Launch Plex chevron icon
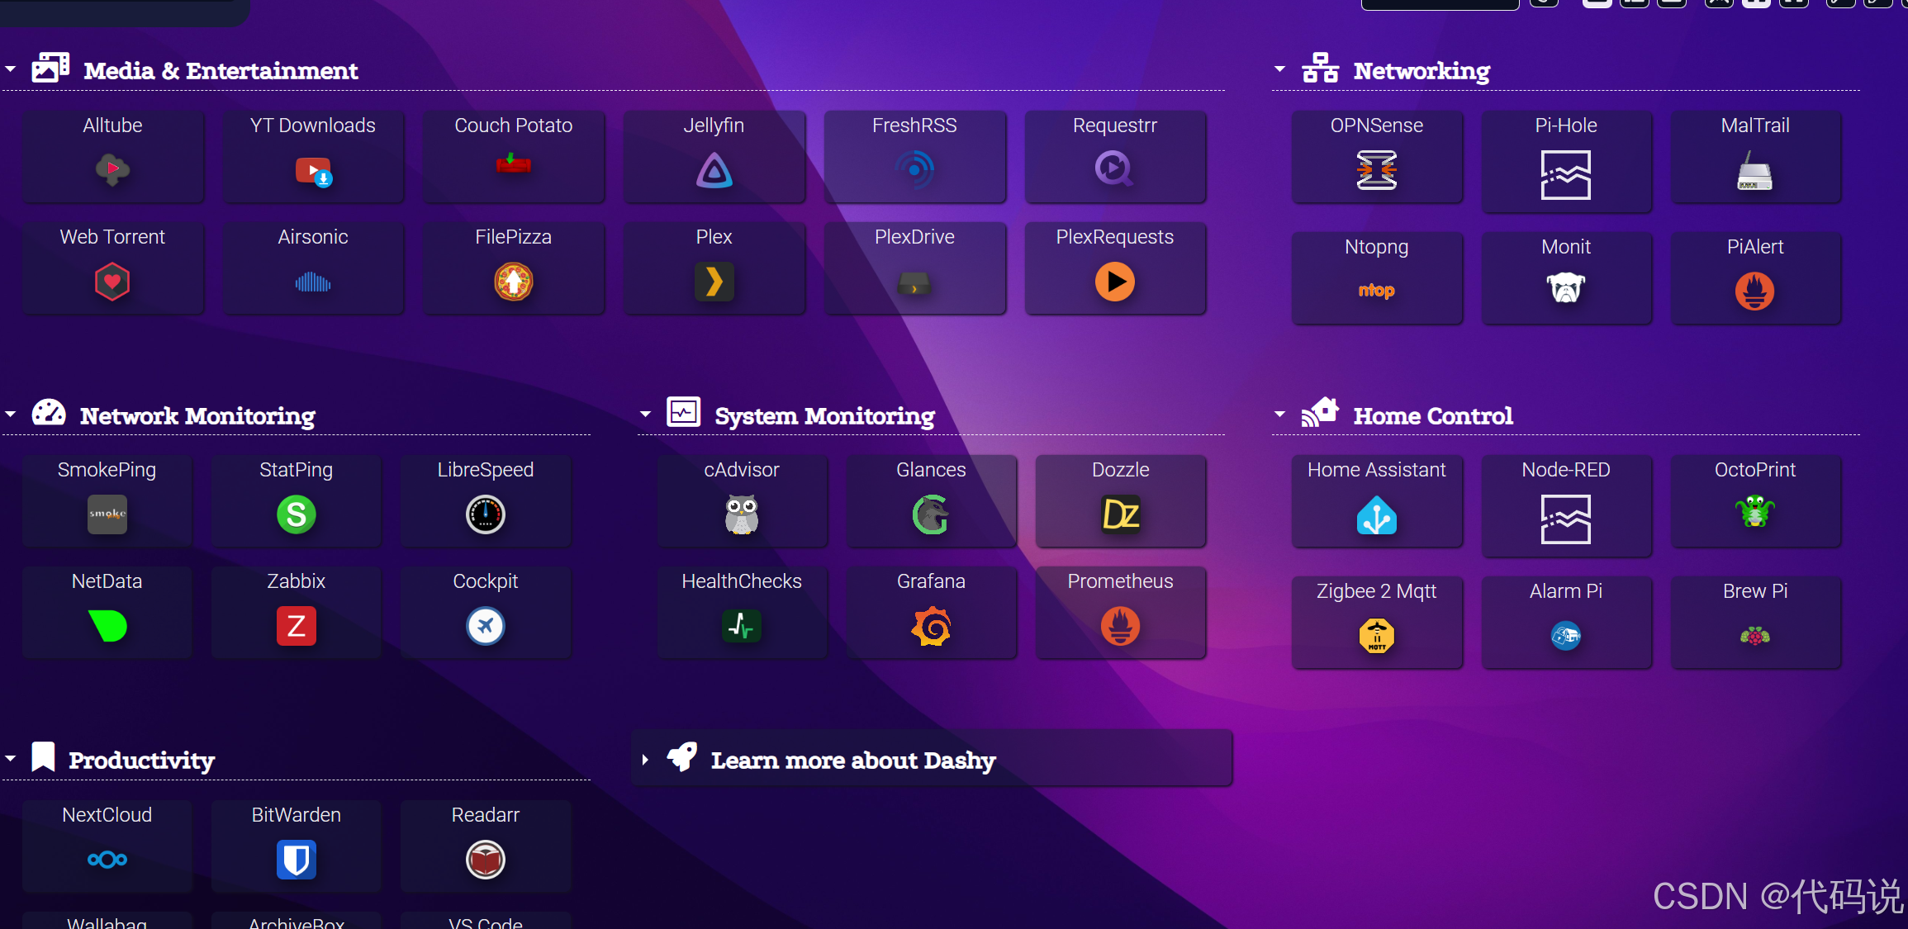The width and height of the screenshot is (1908, 929). [714, 282]
